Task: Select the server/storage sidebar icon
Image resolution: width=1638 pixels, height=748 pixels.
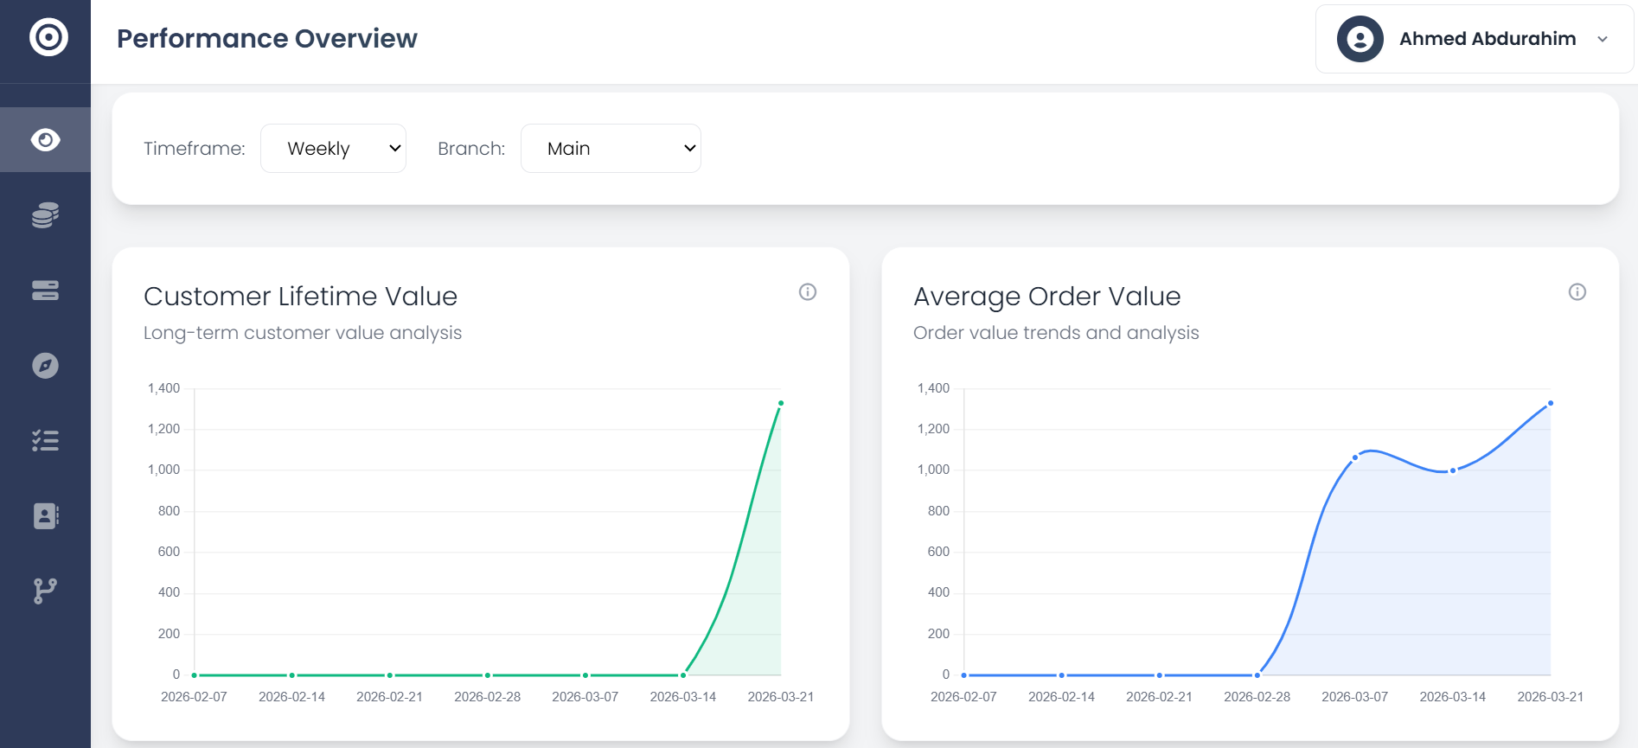Action: (x=45, y=291)
